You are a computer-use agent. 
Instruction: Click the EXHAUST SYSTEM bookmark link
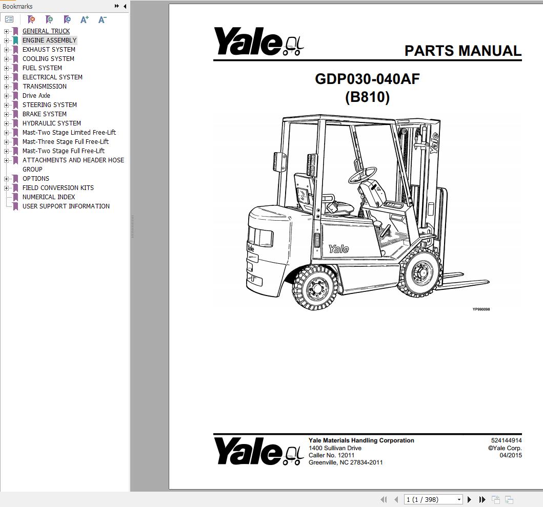(49, 49)
